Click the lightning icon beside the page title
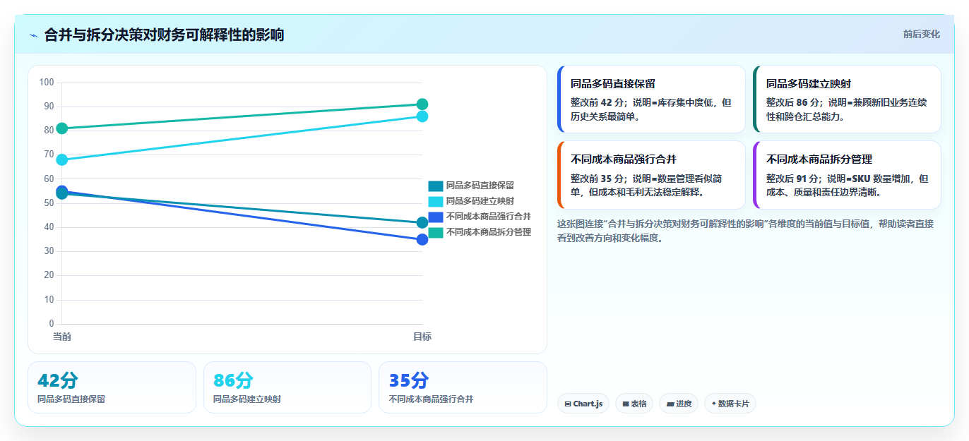The height and width of the screenshot is (441, 969). tap(33, 35)
